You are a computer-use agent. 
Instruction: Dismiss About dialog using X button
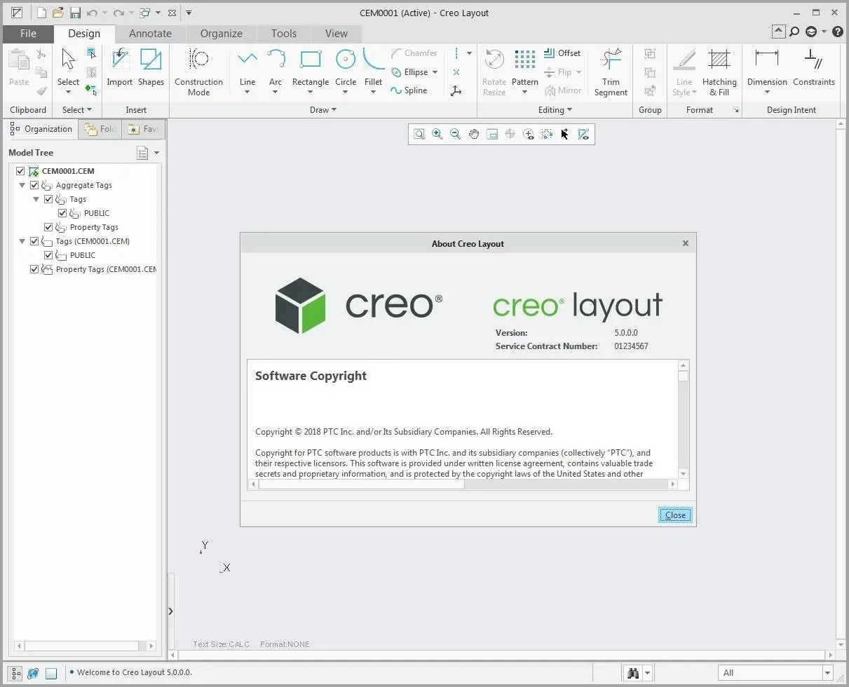(686, 243)
